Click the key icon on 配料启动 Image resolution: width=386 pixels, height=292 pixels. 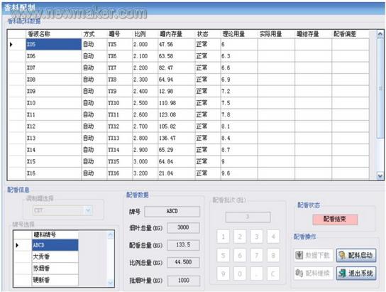[342, 255]
